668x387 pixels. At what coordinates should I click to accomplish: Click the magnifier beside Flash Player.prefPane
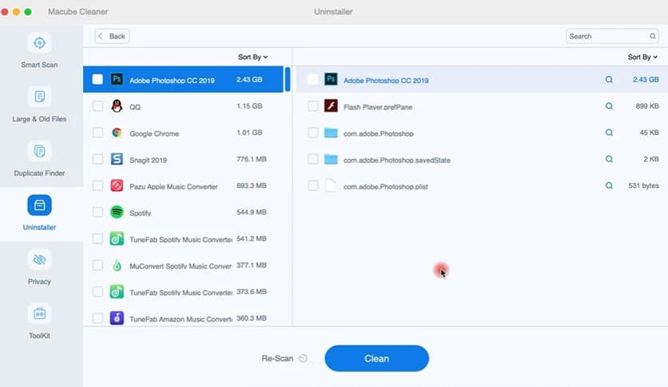pyautogui.click(x=609, y=106)
